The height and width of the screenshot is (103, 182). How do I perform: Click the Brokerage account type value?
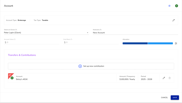click(x=22, y=20)
